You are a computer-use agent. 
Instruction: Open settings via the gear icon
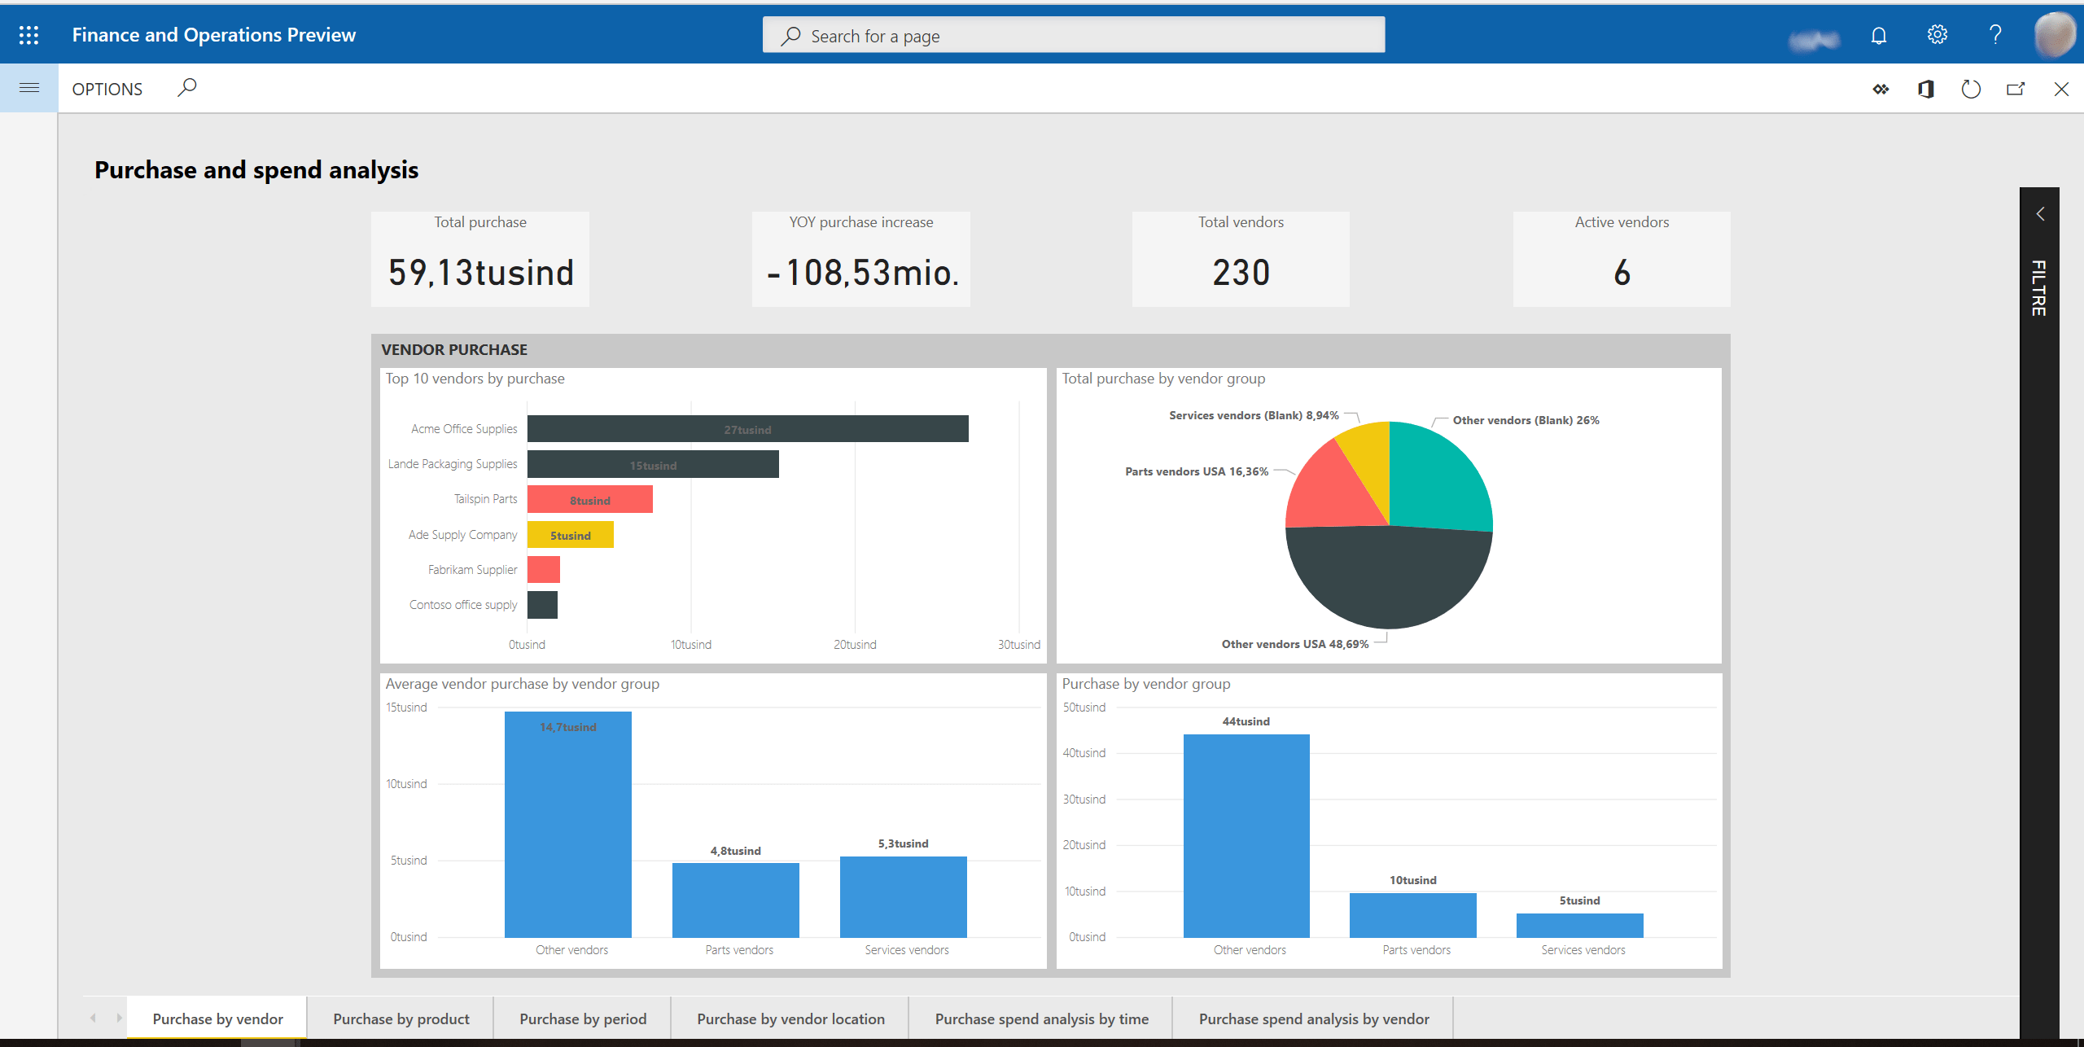coord(1937,34)
